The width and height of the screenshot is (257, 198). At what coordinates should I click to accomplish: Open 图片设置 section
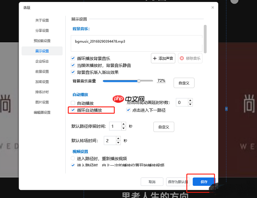42,102
